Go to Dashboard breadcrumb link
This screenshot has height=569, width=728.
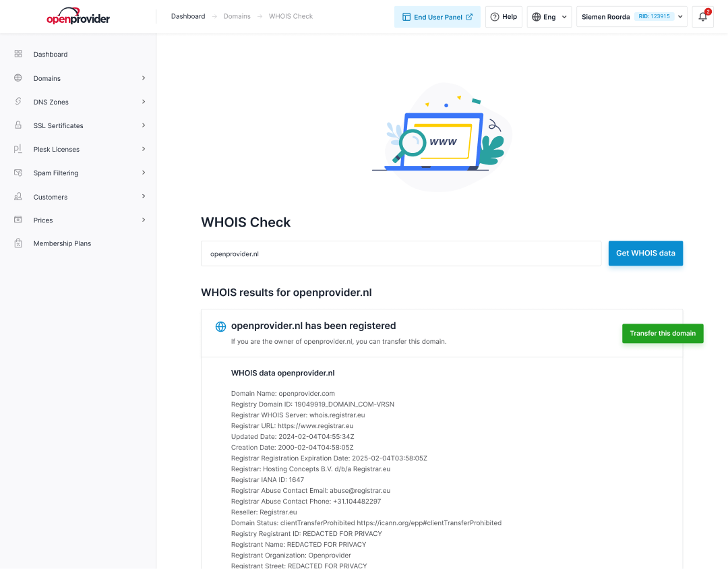[x=188, y=16]
